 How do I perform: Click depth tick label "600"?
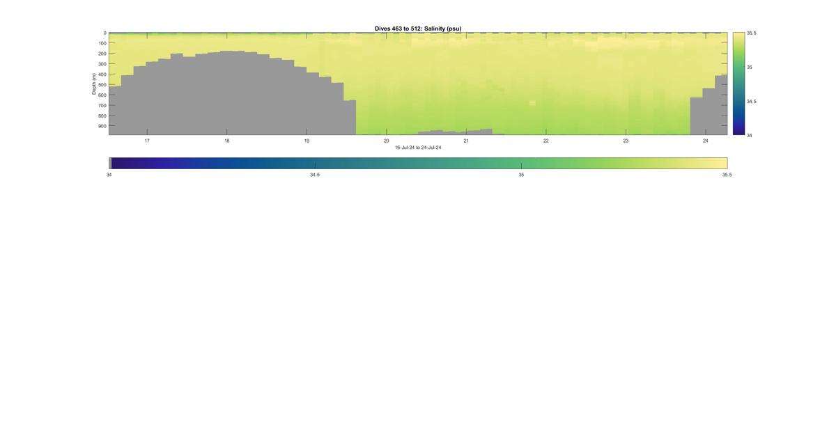102,95
